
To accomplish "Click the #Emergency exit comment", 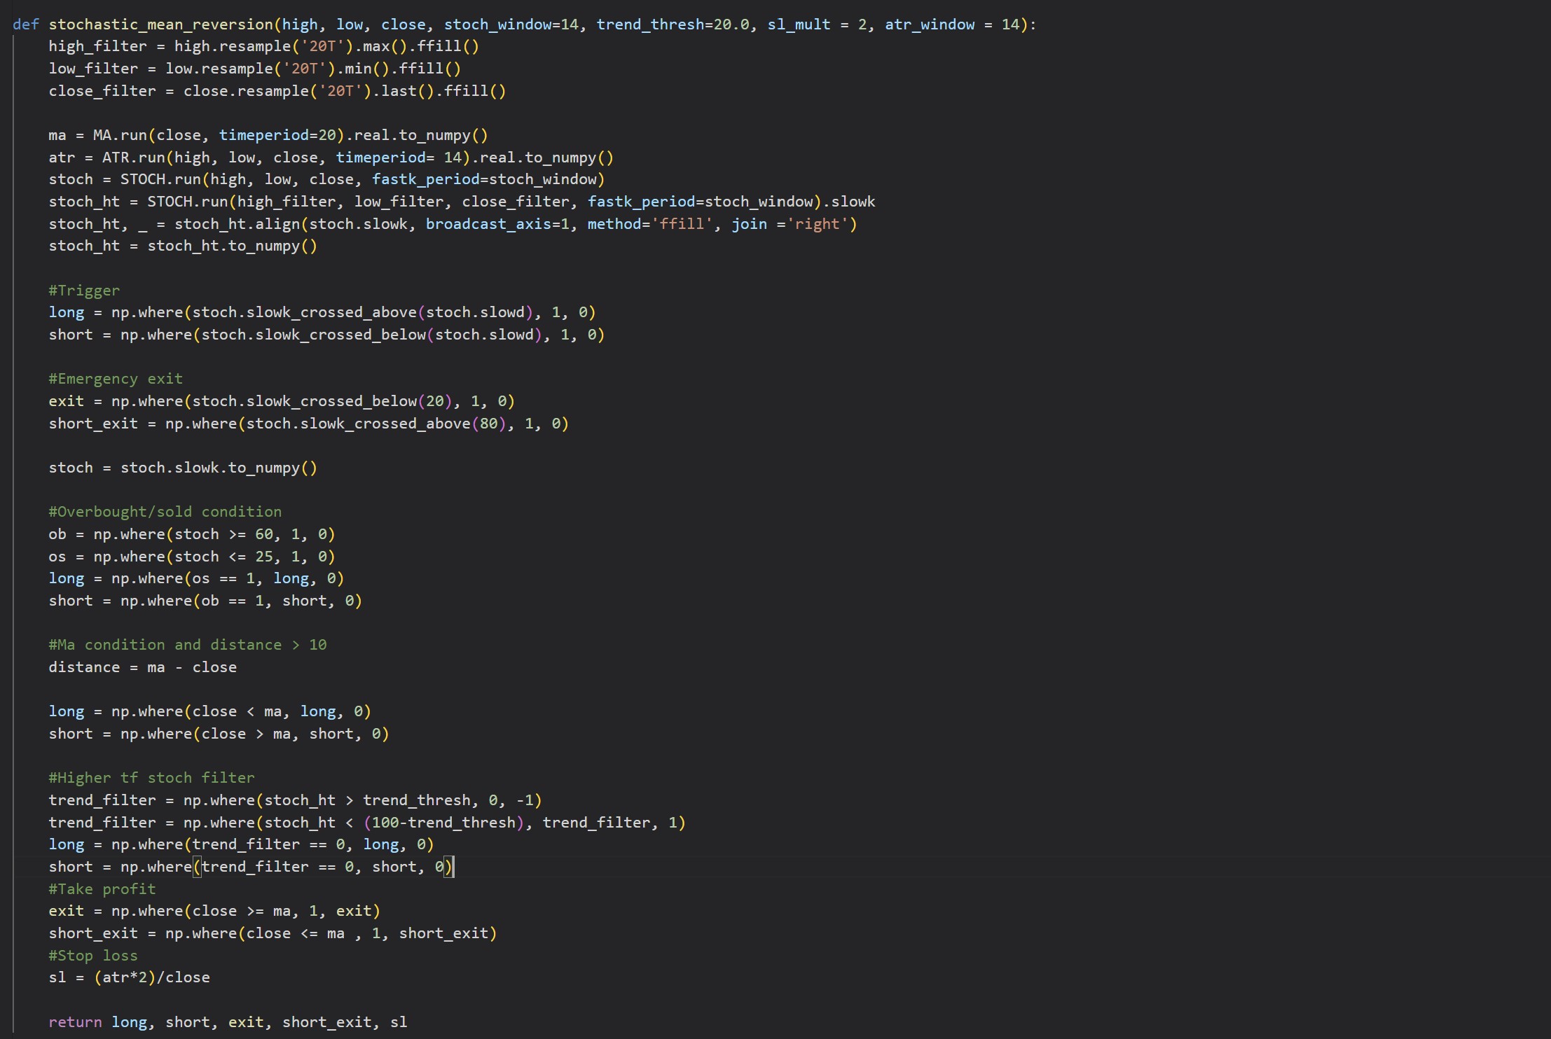I will [x=115, y=378].
